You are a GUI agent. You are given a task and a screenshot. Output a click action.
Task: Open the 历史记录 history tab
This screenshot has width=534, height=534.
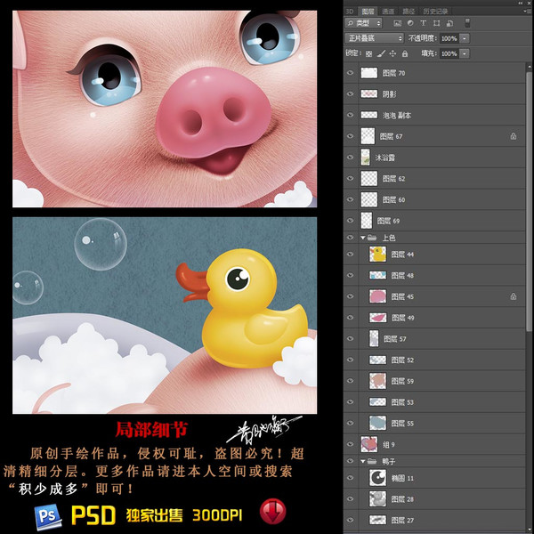coord(435,12)
